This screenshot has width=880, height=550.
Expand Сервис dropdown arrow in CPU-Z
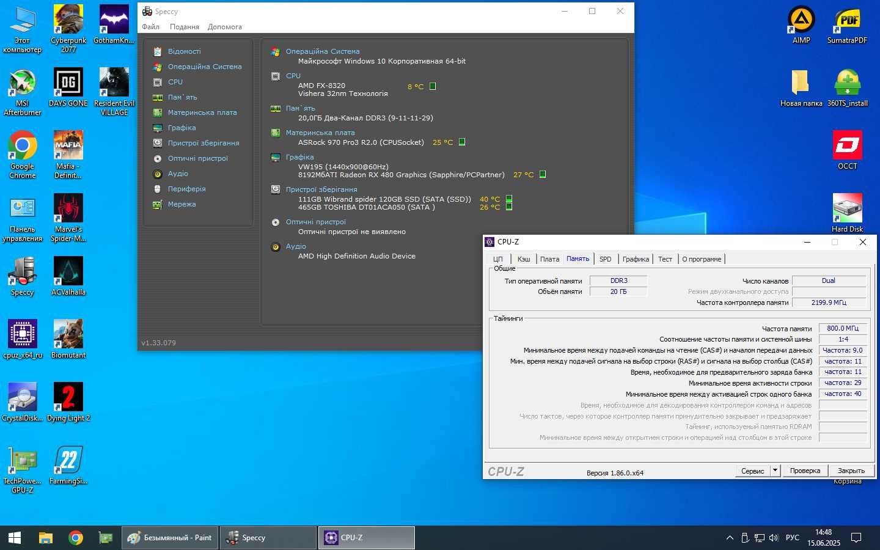[776, 471]
